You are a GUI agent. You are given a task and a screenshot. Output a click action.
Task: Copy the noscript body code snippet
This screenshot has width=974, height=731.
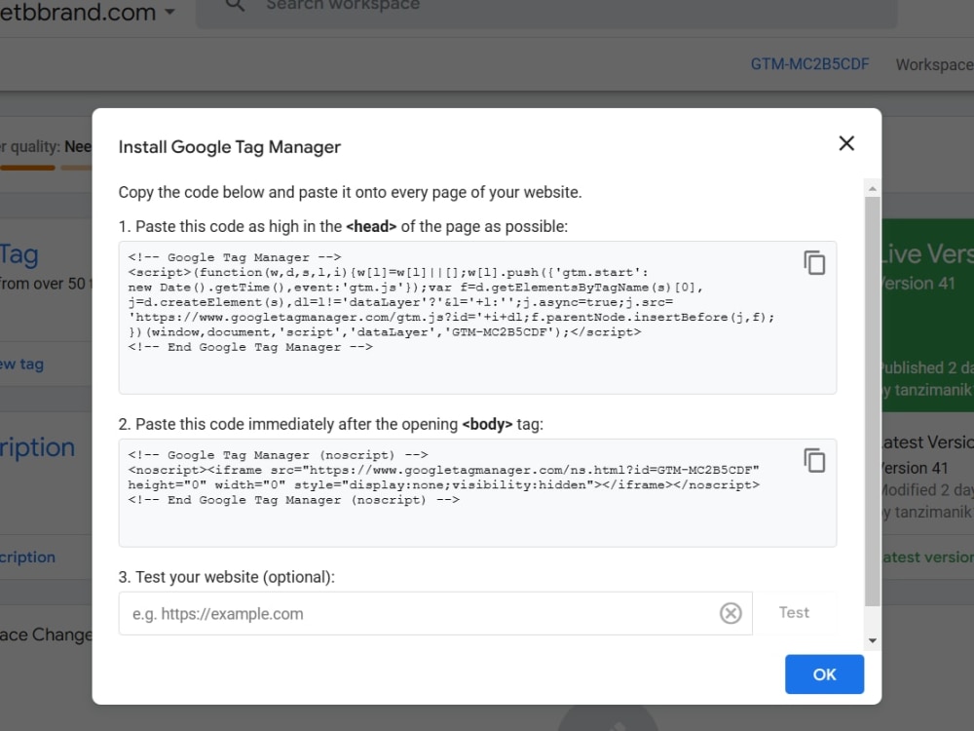point(814,461)
